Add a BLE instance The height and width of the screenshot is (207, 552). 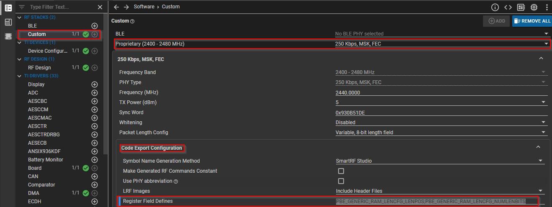[95, 26]
